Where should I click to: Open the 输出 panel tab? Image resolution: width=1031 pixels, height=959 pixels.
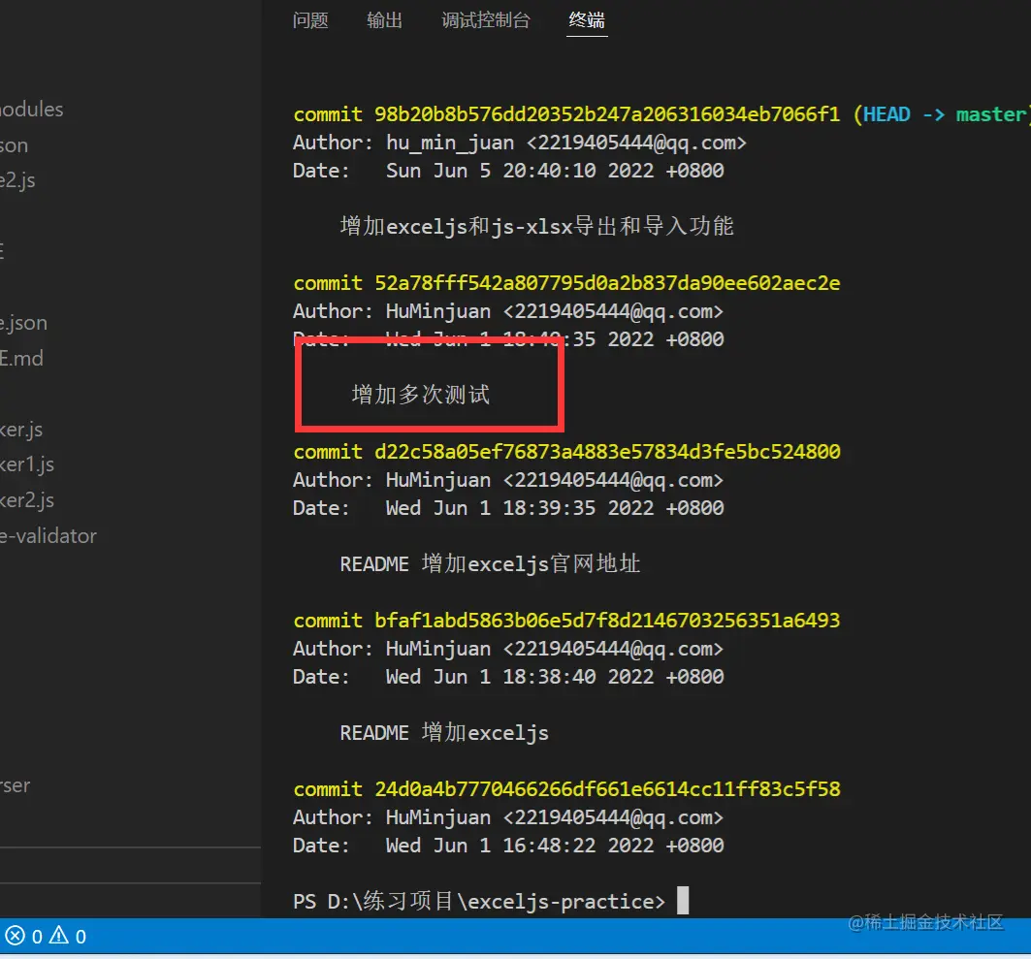[385, 20]
